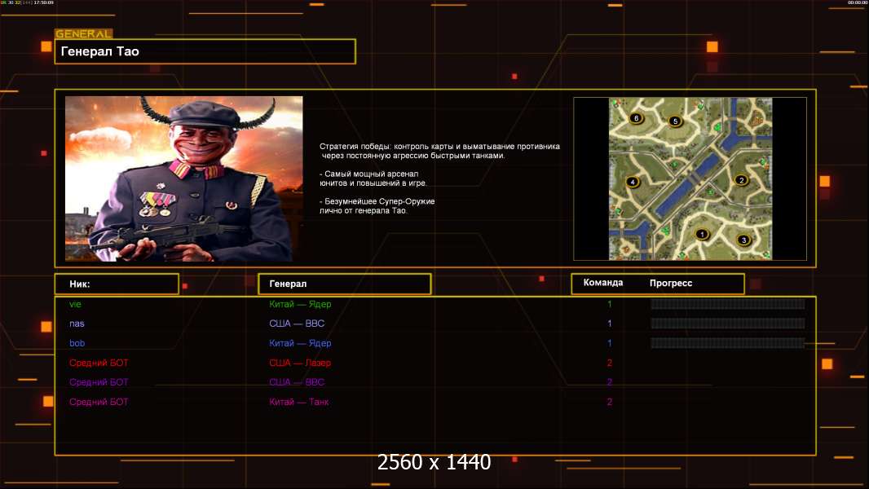Click the "Китай — Танк" general entry

click(x=298, y=402)
